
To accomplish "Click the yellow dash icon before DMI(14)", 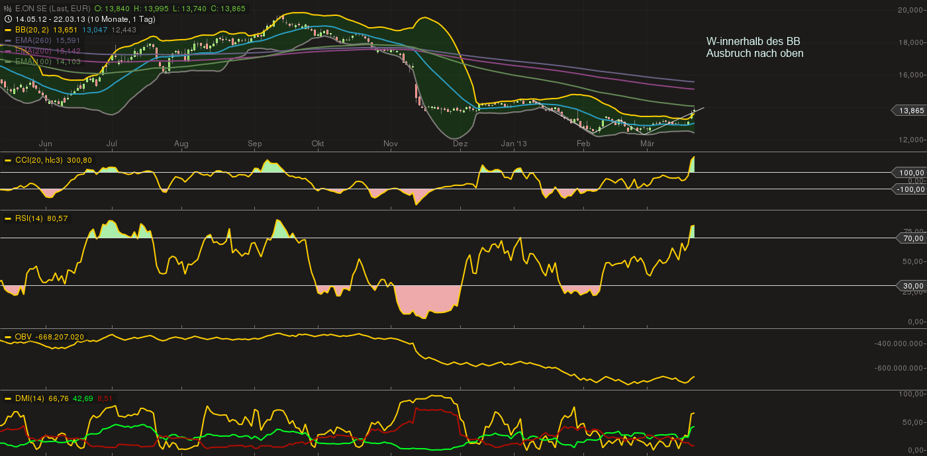I will (8, 398).
